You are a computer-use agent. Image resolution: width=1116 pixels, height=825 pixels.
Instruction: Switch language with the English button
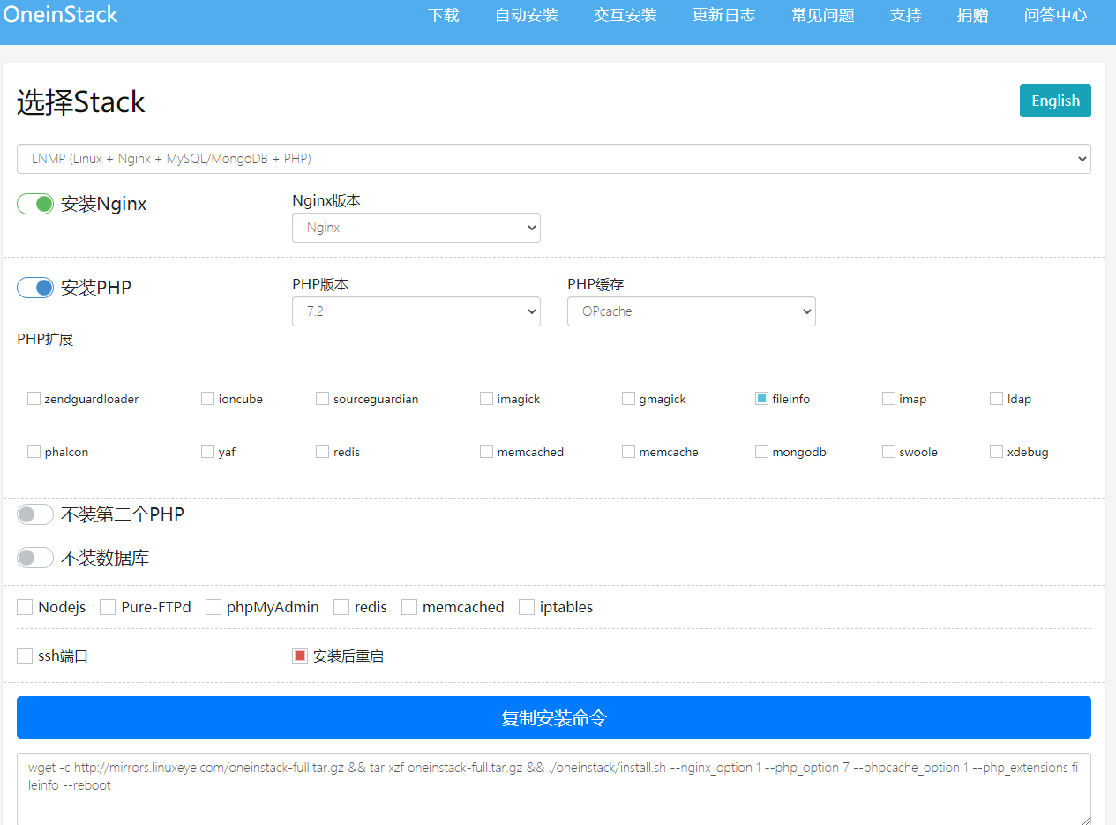click(1055, 101)
